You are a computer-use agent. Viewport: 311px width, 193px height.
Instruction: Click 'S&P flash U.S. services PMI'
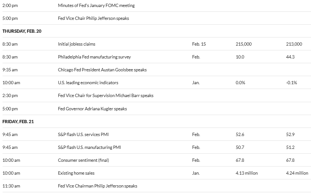click(x=84, y=135)
